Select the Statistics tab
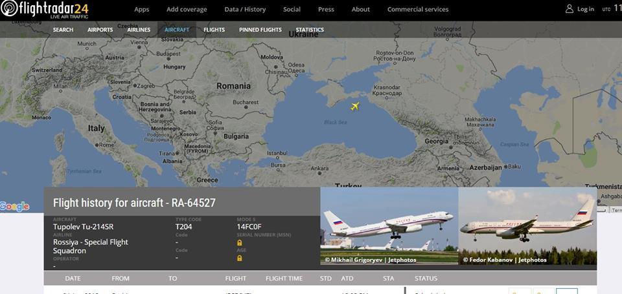The height and width of the screenshot is (294, 622). point(310,30)
